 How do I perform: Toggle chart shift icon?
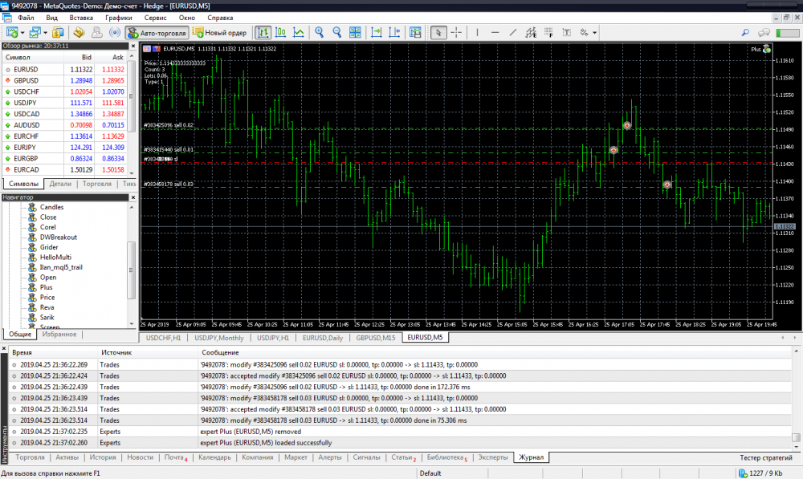pyautogui.click(x=394, y=33)
